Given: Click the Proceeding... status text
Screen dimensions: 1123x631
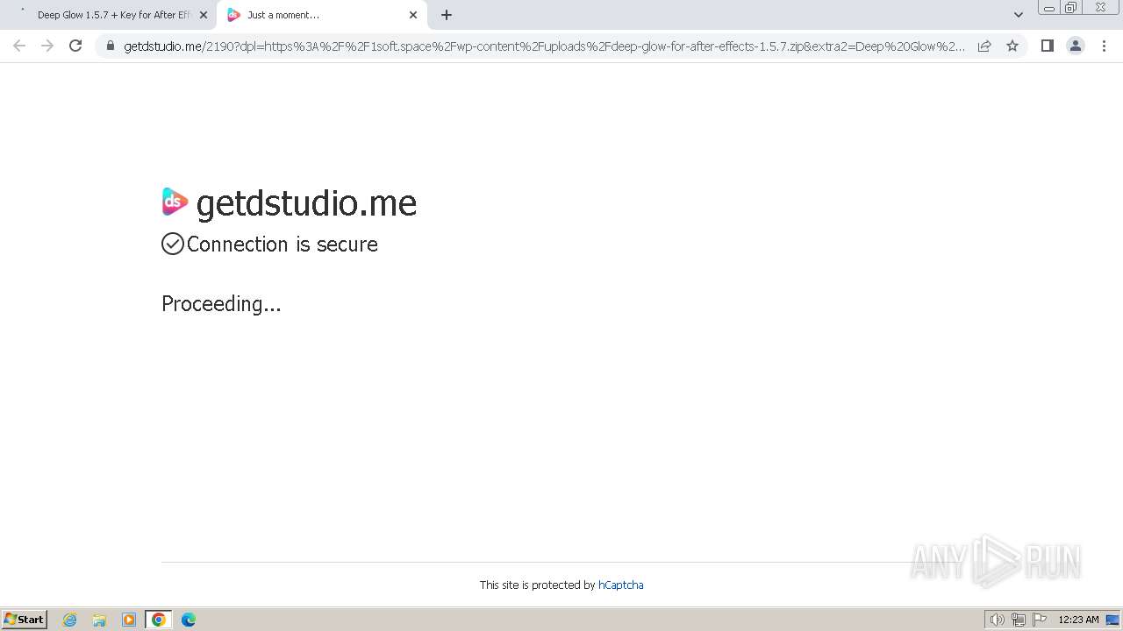Looking at the screenshot, I should (x=221, y=304).
